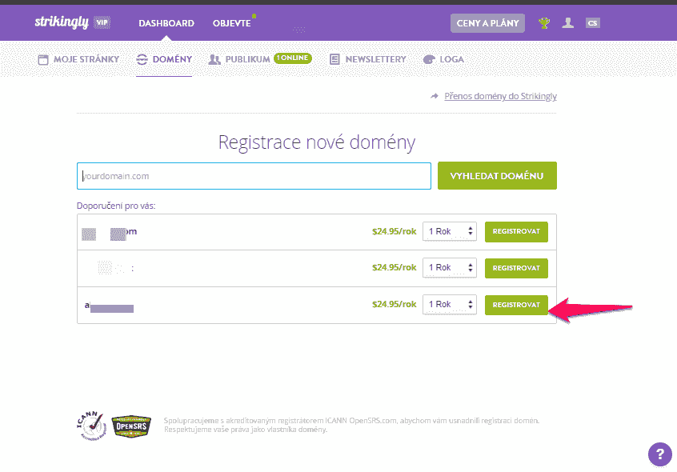Click the VIP badge
This screenshot has height=472, width=677.
click(102, 22)
